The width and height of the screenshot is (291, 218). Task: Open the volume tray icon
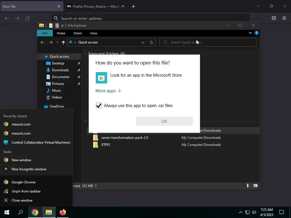(254, 212)
